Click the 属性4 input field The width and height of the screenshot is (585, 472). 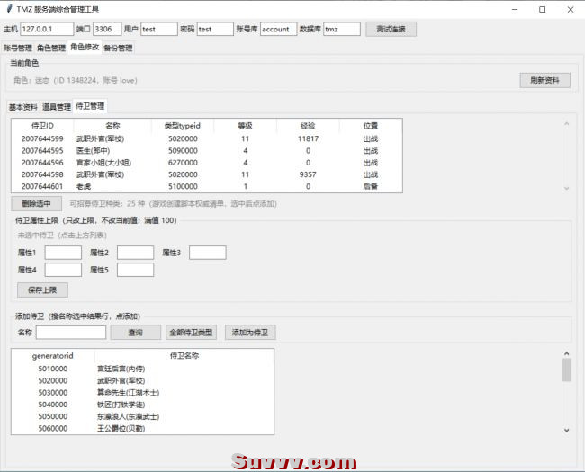tap(63, 270)
